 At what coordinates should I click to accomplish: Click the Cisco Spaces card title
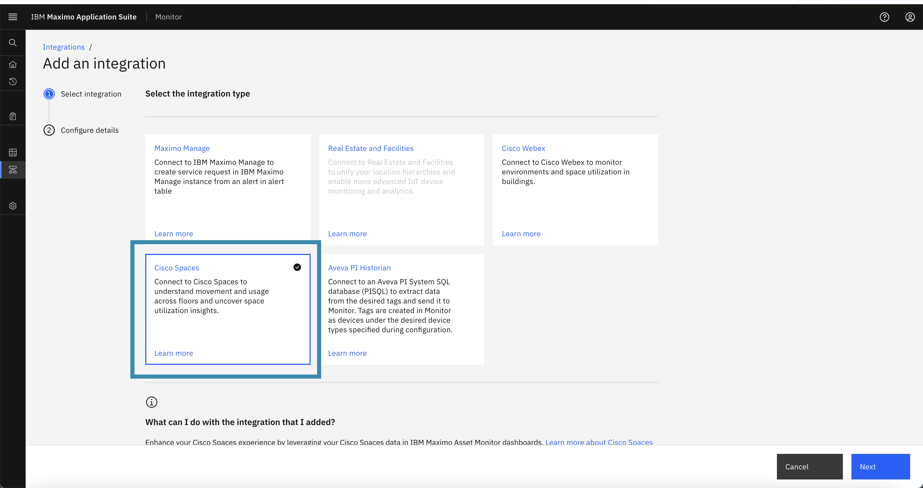pyautogui.click(x=177, y=268)
